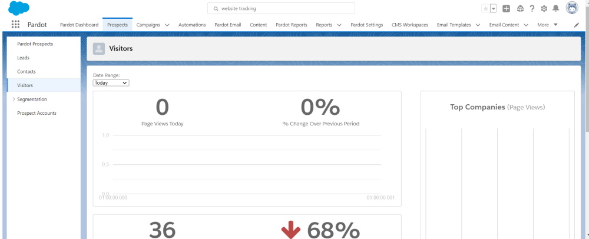Open the Email Content tab
Screen dimensions: 589x239
click(x=504, y=25)
